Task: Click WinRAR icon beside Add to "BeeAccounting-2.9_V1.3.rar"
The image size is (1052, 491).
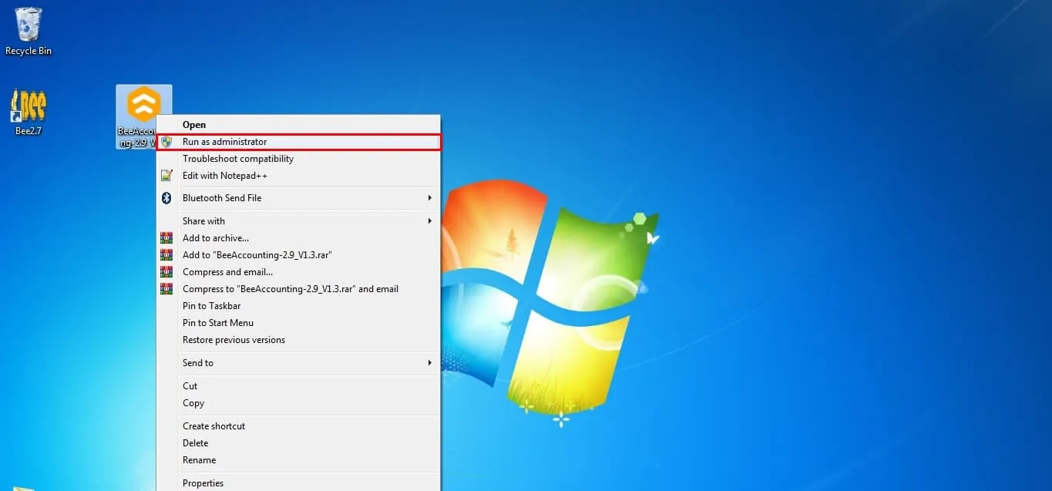Action: (166, 255)
